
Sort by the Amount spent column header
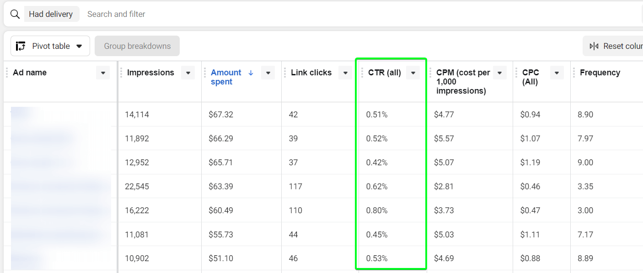click(226, 77)
